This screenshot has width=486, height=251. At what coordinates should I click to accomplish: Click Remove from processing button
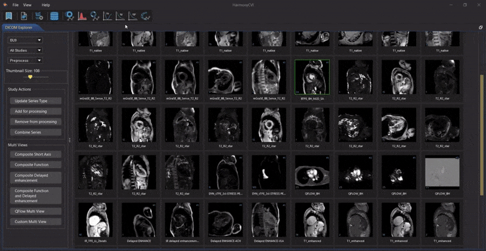(x=36, y=122)
